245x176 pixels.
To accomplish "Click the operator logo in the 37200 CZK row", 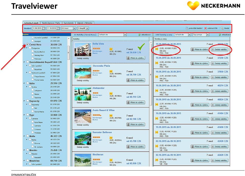I will [x=157, y=63].
